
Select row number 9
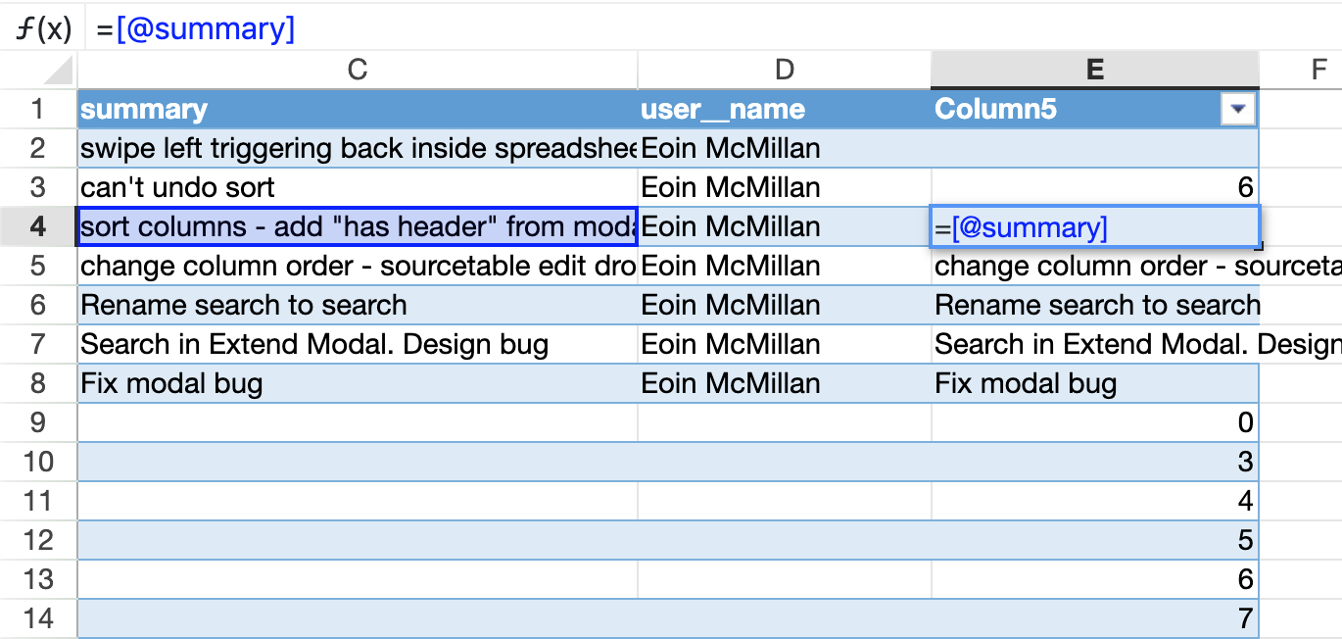pyautogui.click(x=37, y=422)
